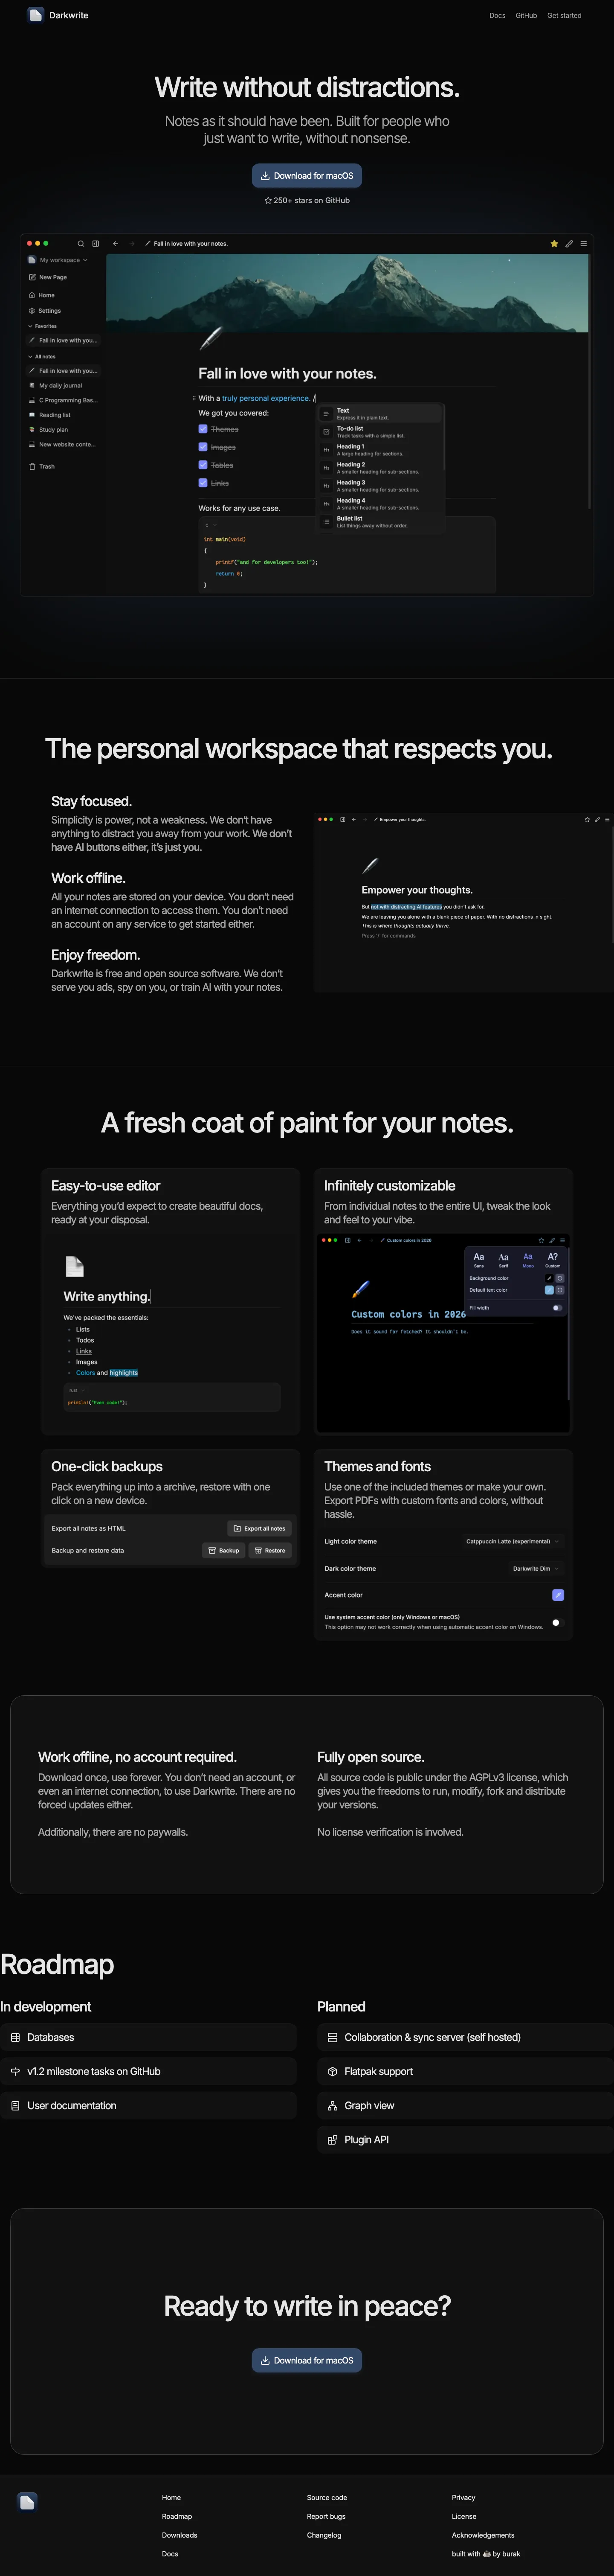Uncheck the Themes checkbox
This screenshot has height=2576, width=614.
click(203, 429)
